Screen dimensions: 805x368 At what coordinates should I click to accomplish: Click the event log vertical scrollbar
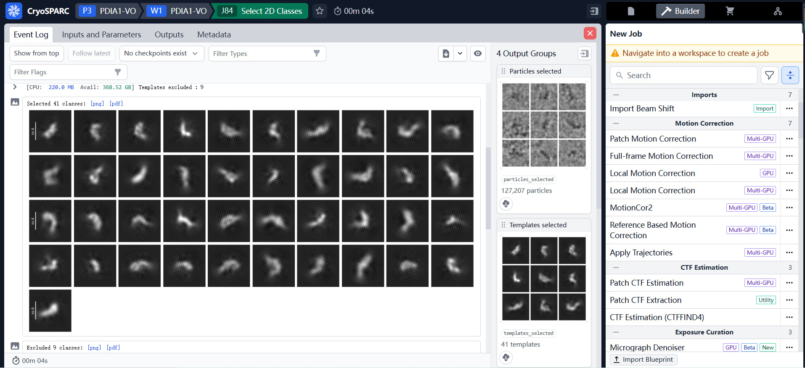pos(488,188)
